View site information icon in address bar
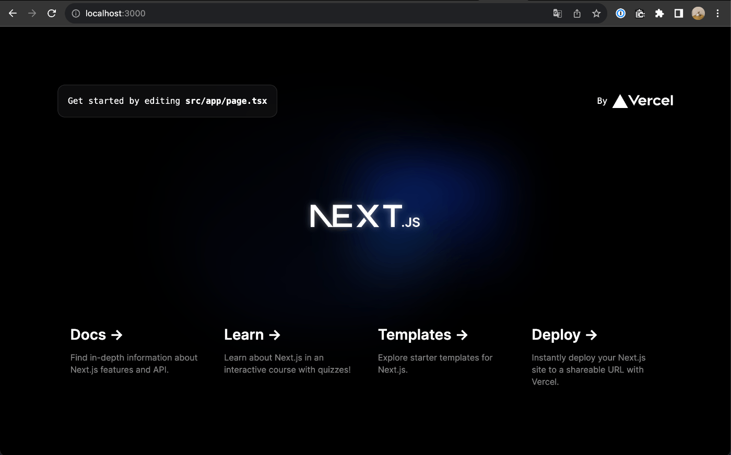The image size is (731, 455). (x=76, y=14)
